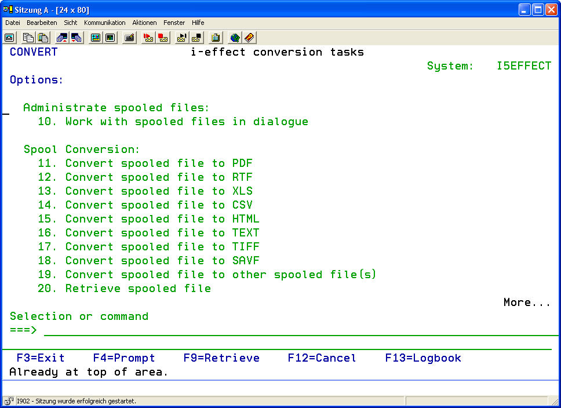Screen dimensions: 561x408
Task: Click the Copy toolbar icon
Action: pos(28,38)
